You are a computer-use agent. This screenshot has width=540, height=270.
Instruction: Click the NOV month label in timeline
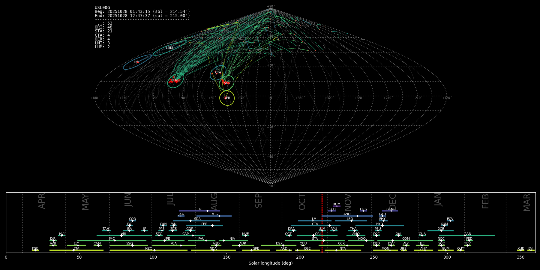[348, 202]
